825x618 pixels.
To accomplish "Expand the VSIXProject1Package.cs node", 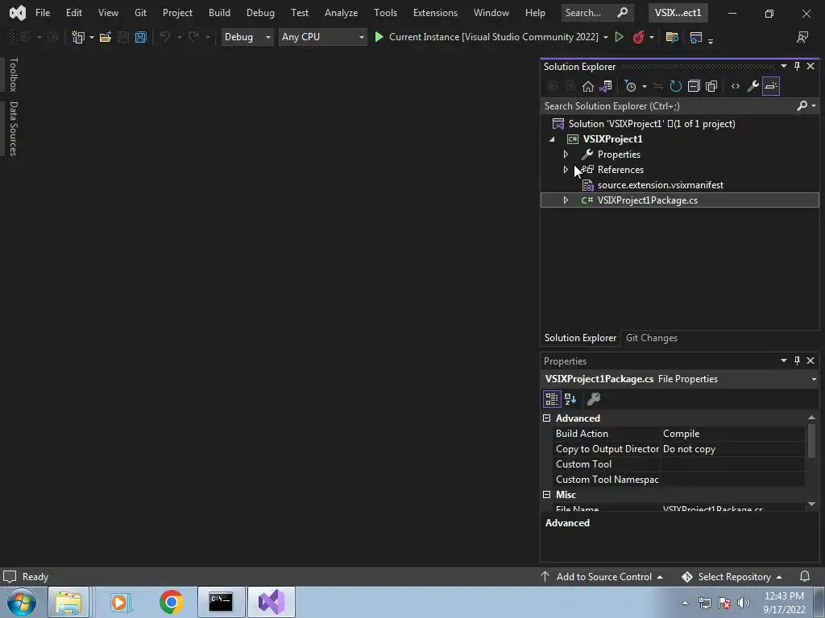I will (566, 200).
